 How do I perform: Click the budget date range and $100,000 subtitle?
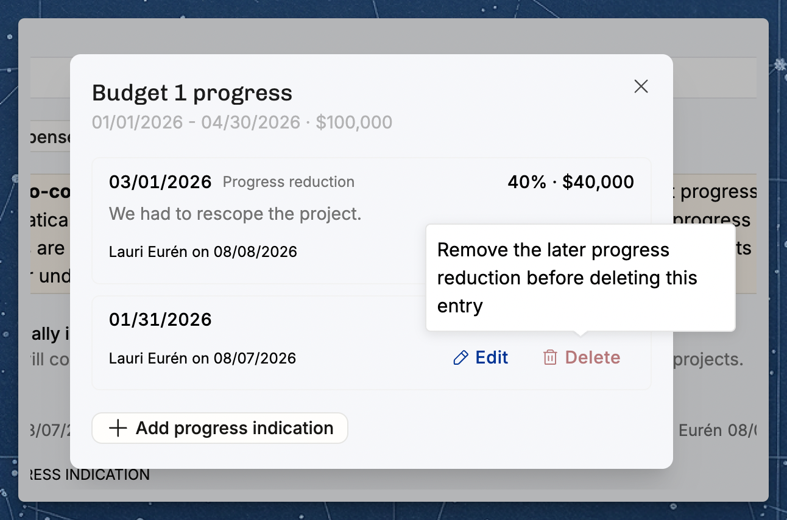[242, 122]
